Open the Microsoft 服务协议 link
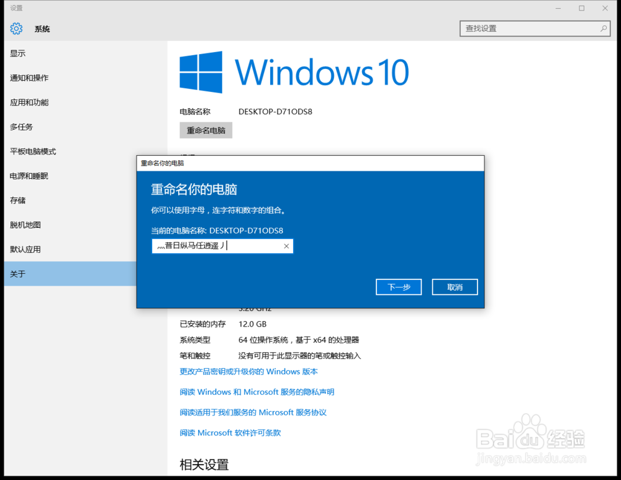621x480 pixels. (253, 413)
